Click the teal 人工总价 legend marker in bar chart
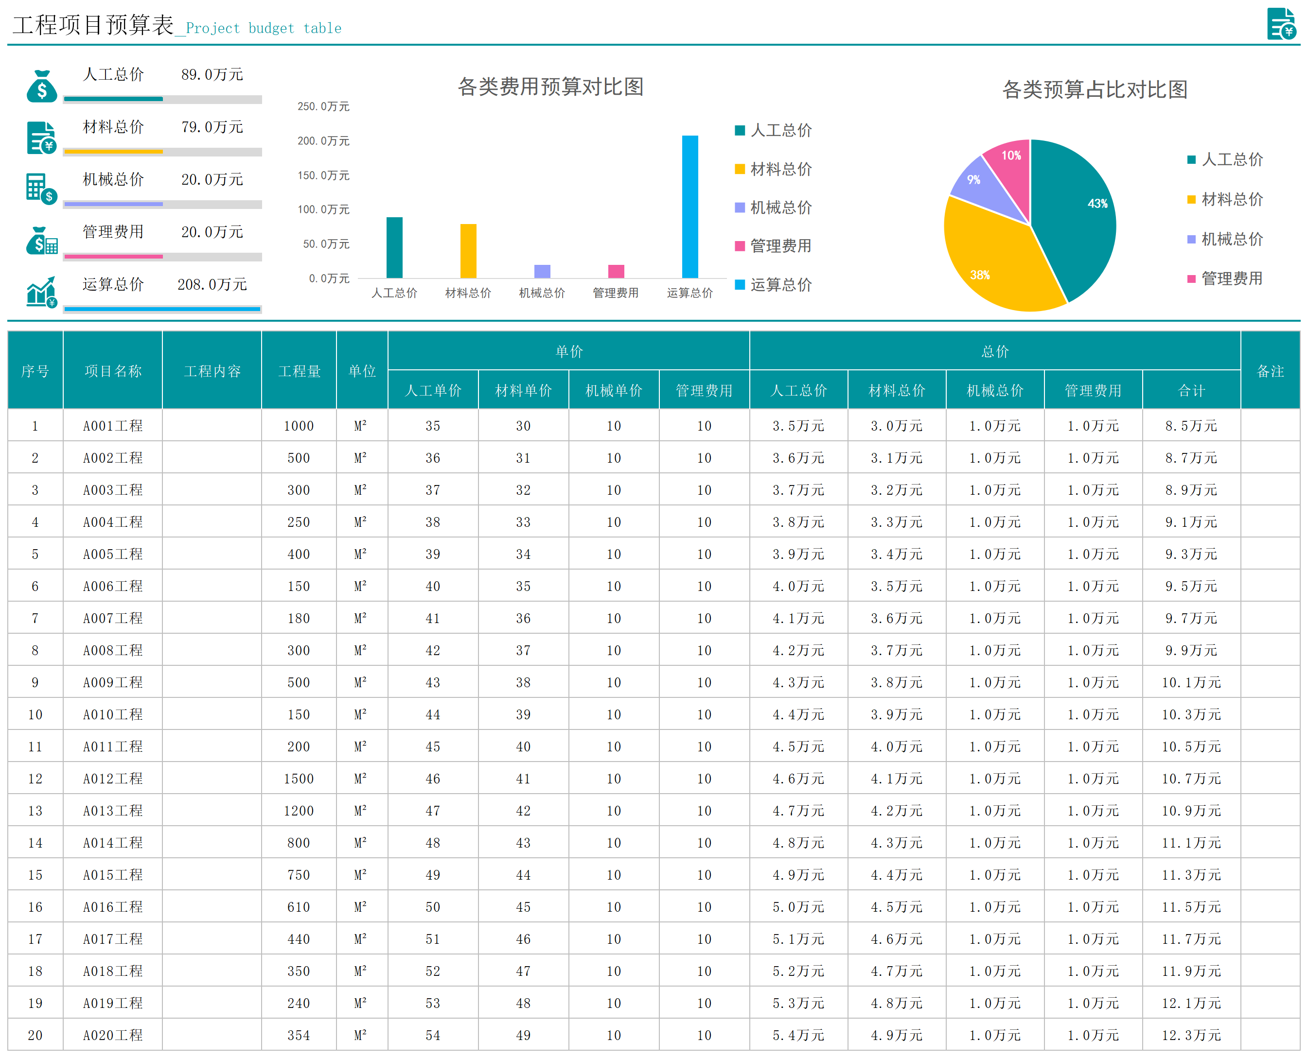1308x1058 pixels. click(740, 130)
